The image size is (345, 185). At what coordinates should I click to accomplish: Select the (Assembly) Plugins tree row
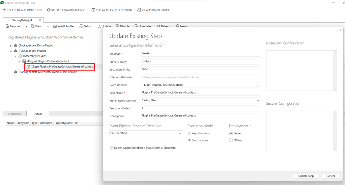click(35, 56)
